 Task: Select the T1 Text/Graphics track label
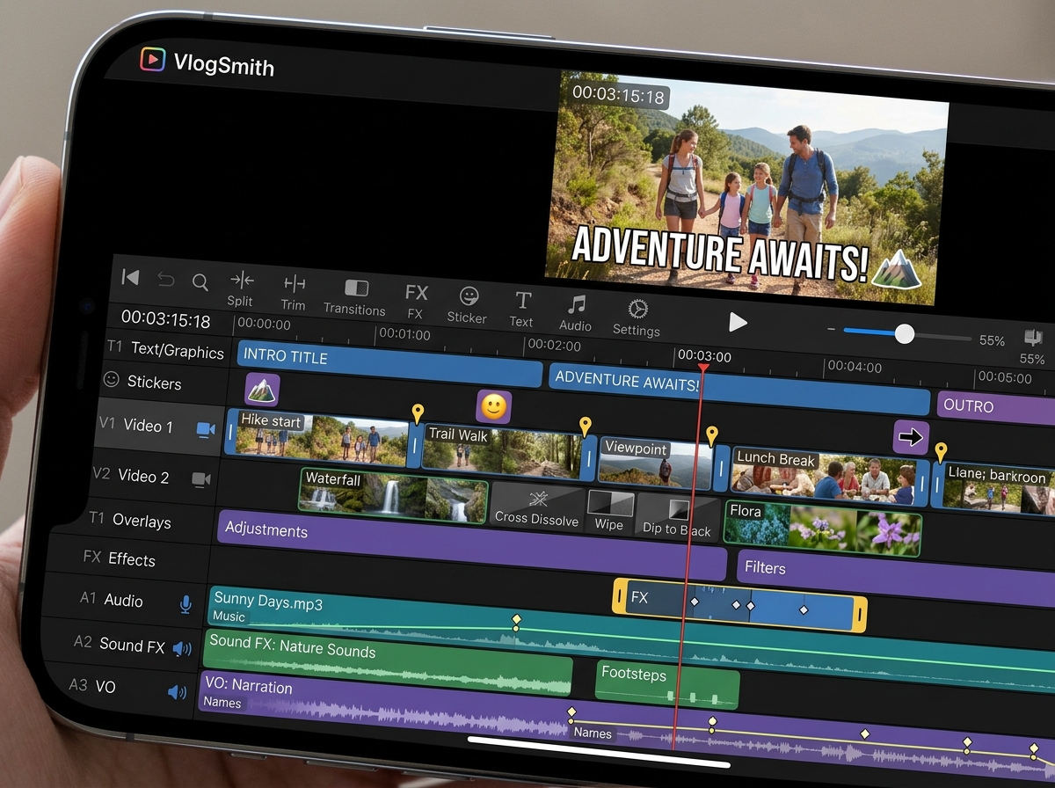165,349
